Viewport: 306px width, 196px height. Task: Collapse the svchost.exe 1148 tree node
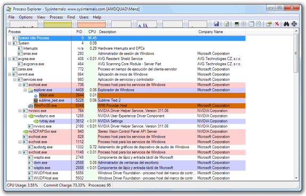pyautogui.click(x=20, y=152)
